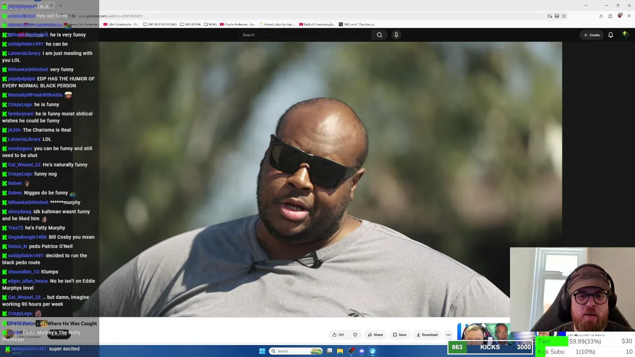Open the browser hamburger application menu
Image resolution: width=635 pixels, height=357 pixels.
point(629,16)
